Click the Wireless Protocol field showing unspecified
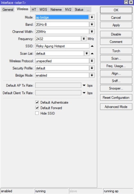 62,61
